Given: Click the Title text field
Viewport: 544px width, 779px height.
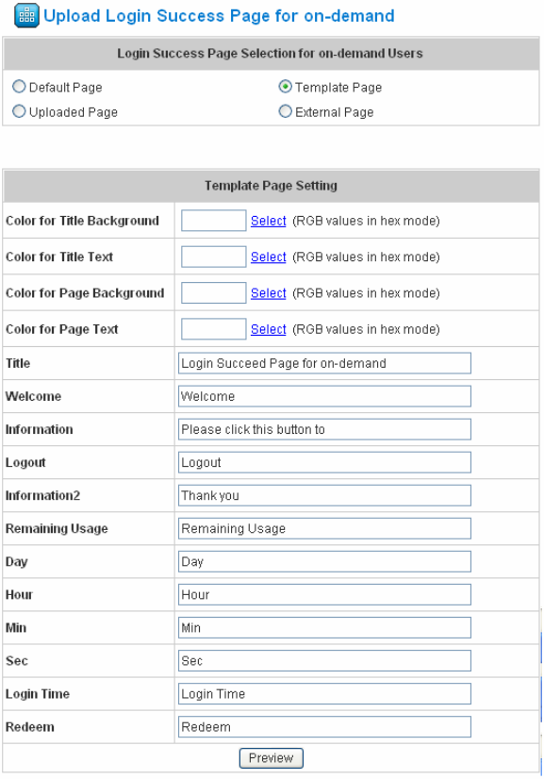Looking at the screenshot, I should pyautogui.click(x=324, y=363).
